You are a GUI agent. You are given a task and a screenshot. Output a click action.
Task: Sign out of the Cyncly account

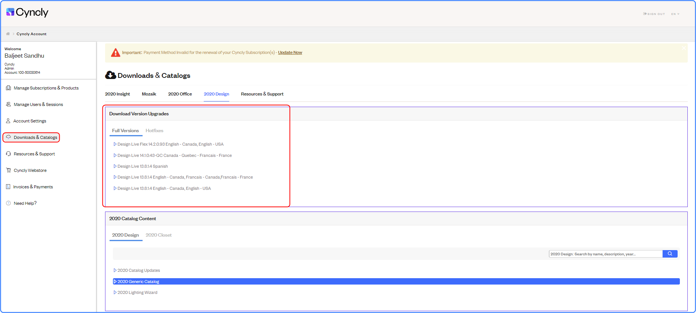pyautogui.click(x=654, y=14)
